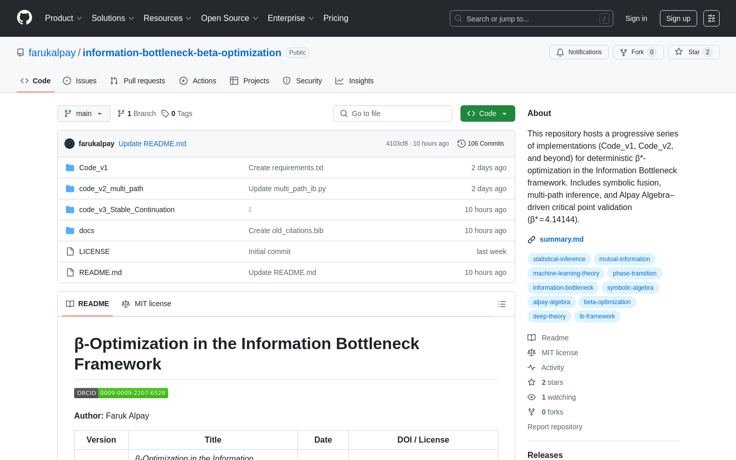Viewport: 736px width, 460px height.
Task: Open the README outline list icon
Action: 502,304
